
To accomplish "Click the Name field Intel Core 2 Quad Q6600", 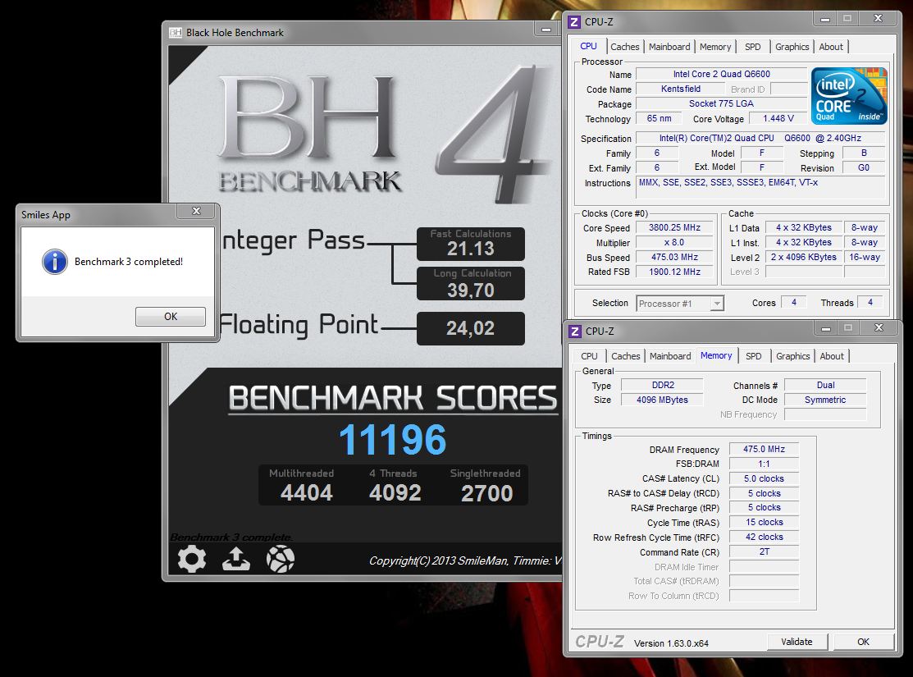I will coord(721,74).
